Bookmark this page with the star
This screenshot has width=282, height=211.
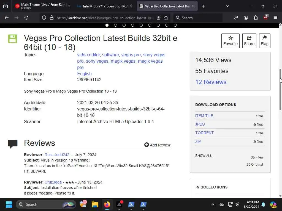[x=166, y=18]
